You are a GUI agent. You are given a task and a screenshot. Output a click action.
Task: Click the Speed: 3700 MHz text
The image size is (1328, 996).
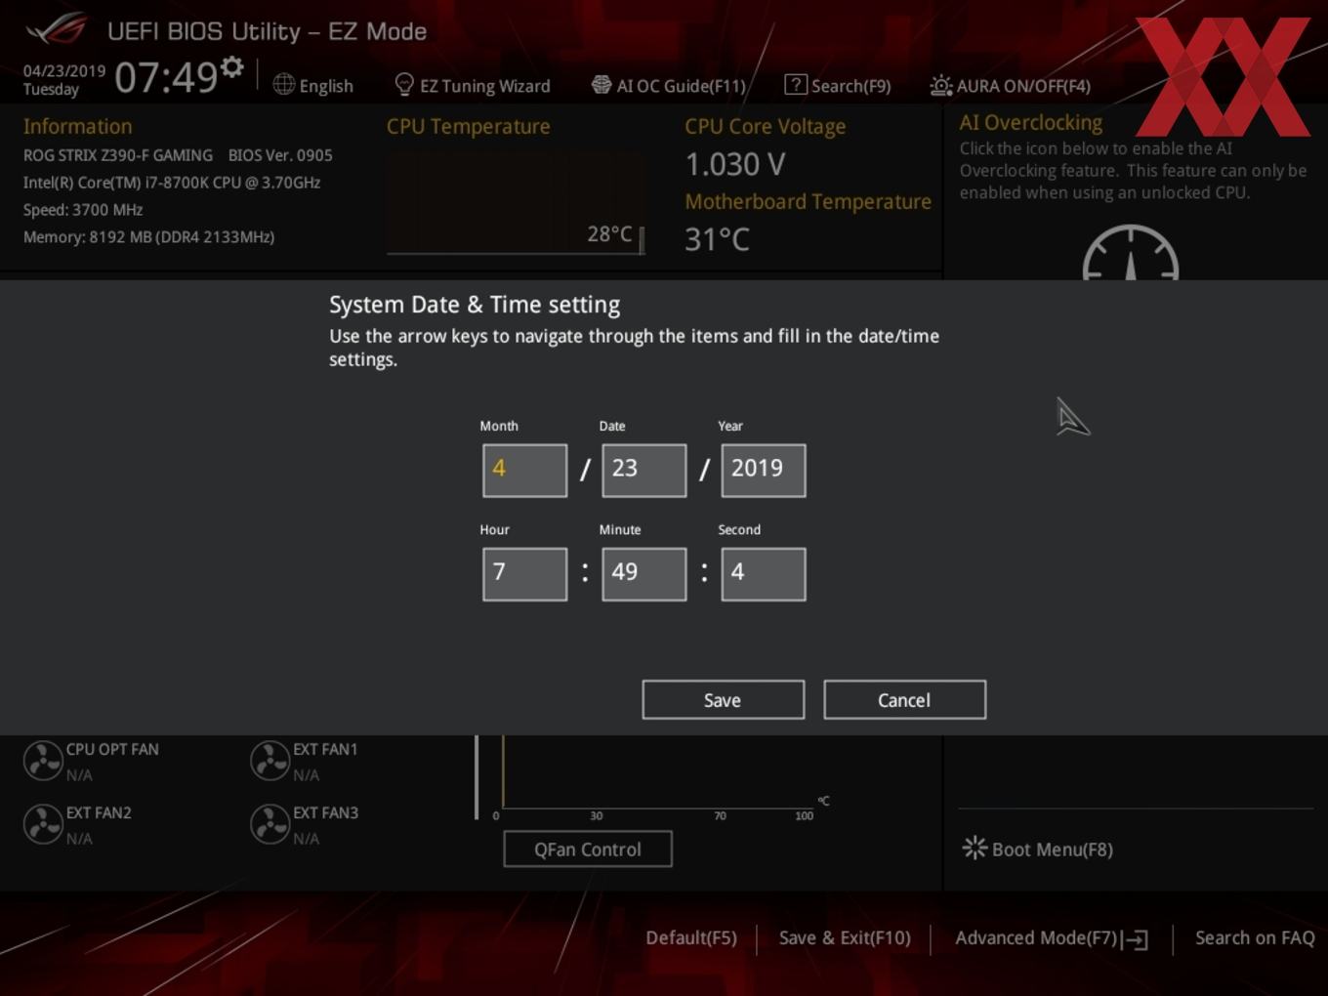(x=83, y=210)
